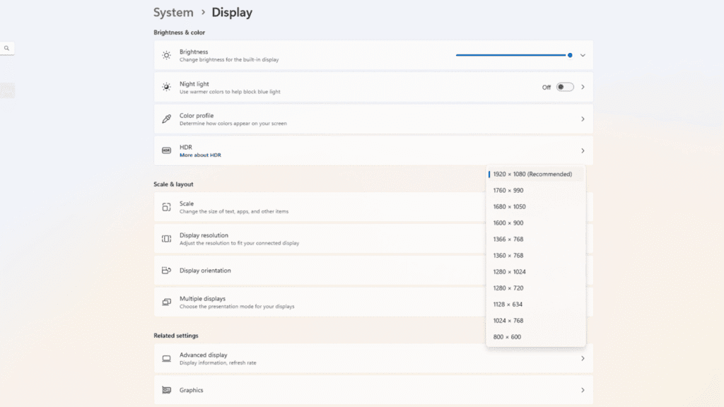Click the Brightness row title
Viewport: 724px width, 407px height.
pyautogui.click(x=194, y=52)
